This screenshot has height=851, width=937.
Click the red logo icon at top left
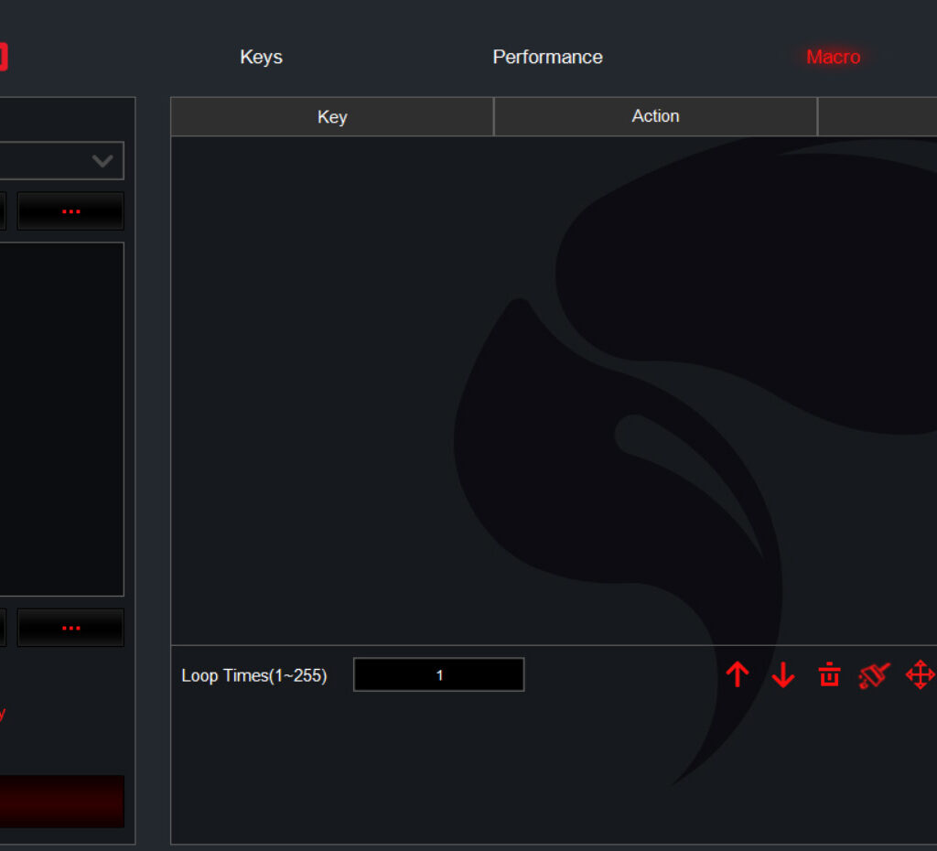click(x=4, y=57)
